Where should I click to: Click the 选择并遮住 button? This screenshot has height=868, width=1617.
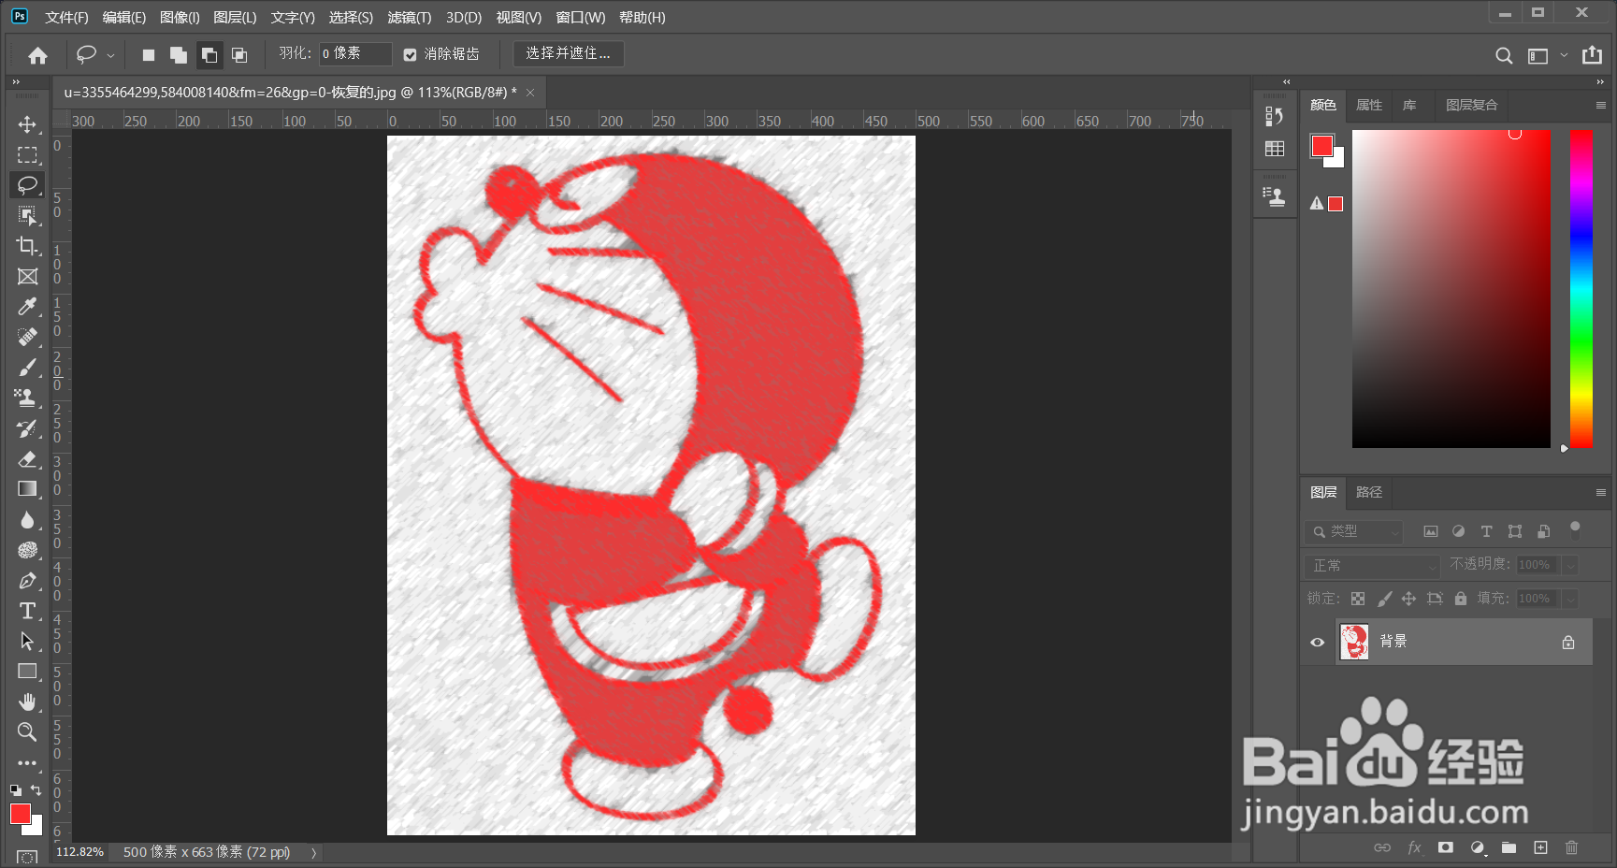(568, 53)
